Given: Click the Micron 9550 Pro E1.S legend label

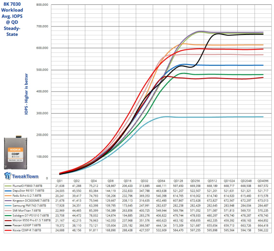Looking at the screenshot, I should coord(31,221).
